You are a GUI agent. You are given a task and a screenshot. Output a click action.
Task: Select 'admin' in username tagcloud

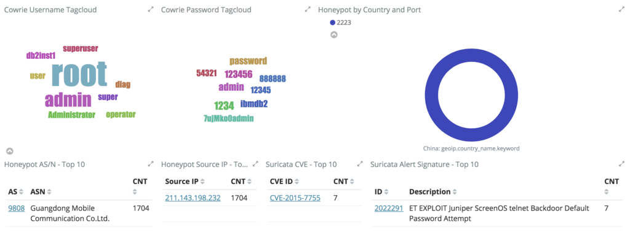point(68,99)
